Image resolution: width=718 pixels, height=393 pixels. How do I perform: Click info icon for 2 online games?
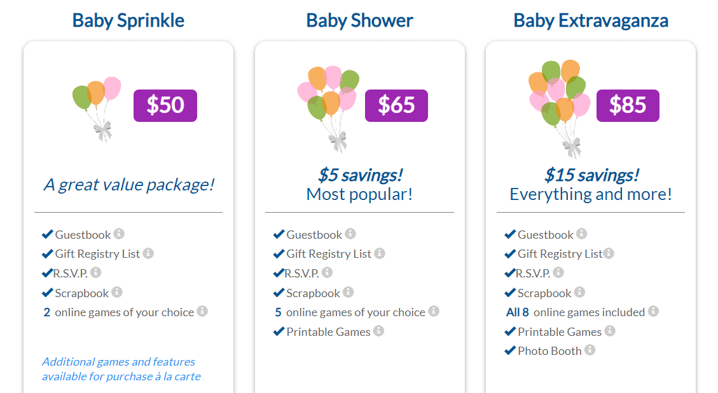click(x=202, y=311)
